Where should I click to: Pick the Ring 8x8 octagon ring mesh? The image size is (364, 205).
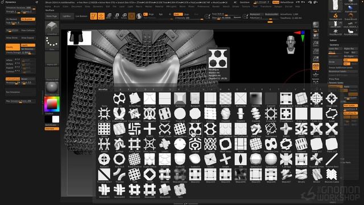point(119,159)
